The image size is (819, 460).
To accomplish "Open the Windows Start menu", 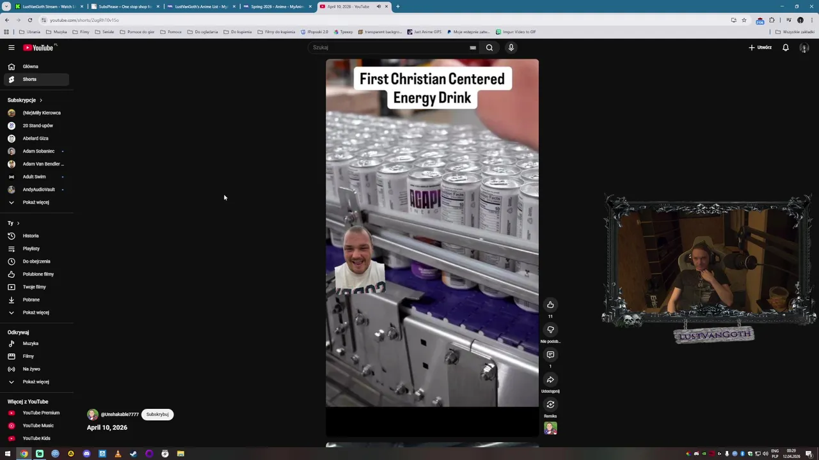I will pyautogui.click(x=8, y=454).
